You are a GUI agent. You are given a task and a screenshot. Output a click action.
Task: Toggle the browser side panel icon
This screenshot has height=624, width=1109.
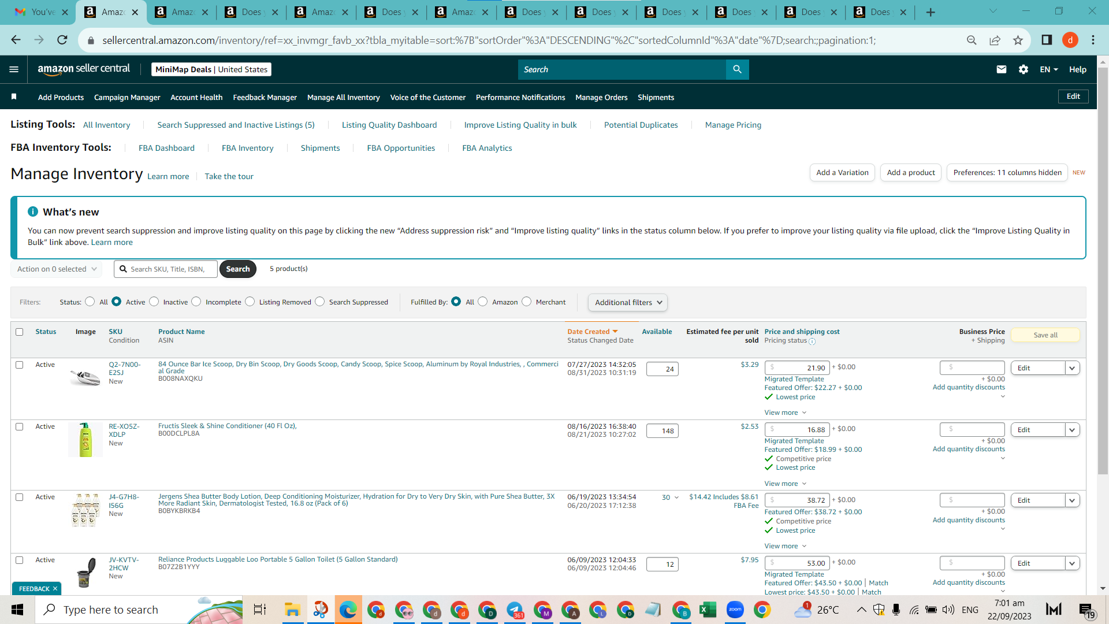(1047, 40)
